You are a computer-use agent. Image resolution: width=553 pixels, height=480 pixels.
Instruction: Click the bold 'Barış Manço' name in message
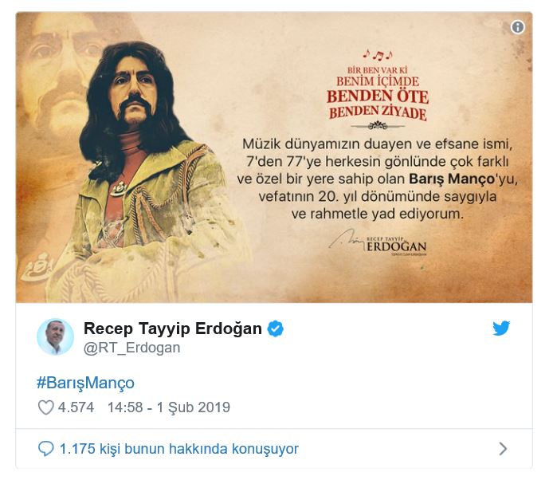click(452, 179)
